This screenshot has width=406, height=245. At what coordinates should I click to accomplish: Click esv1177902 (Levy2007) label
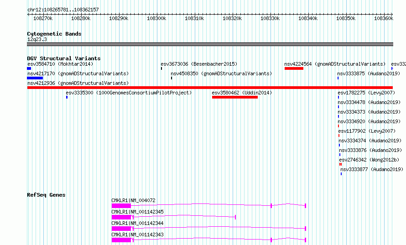tap(367, 131)
